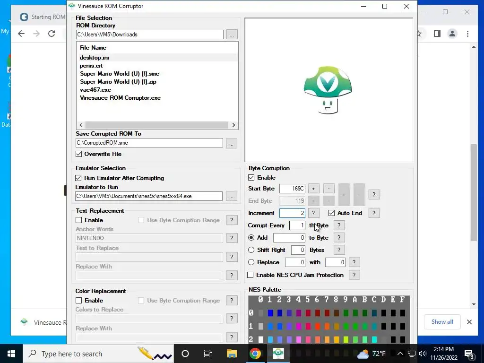The image size is (484, 363).
Task: Open help for Add to Byte
Action: point(339,238)
